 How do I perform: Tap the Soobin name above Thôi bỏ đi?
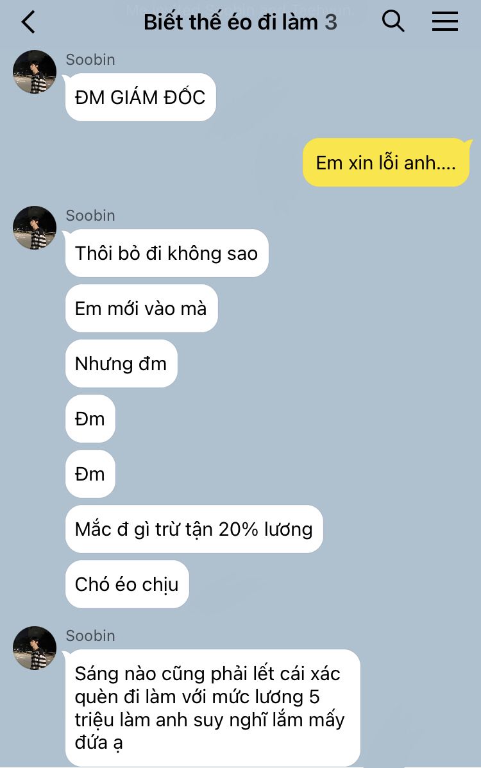pyautogui.click(x=90, y=215)
